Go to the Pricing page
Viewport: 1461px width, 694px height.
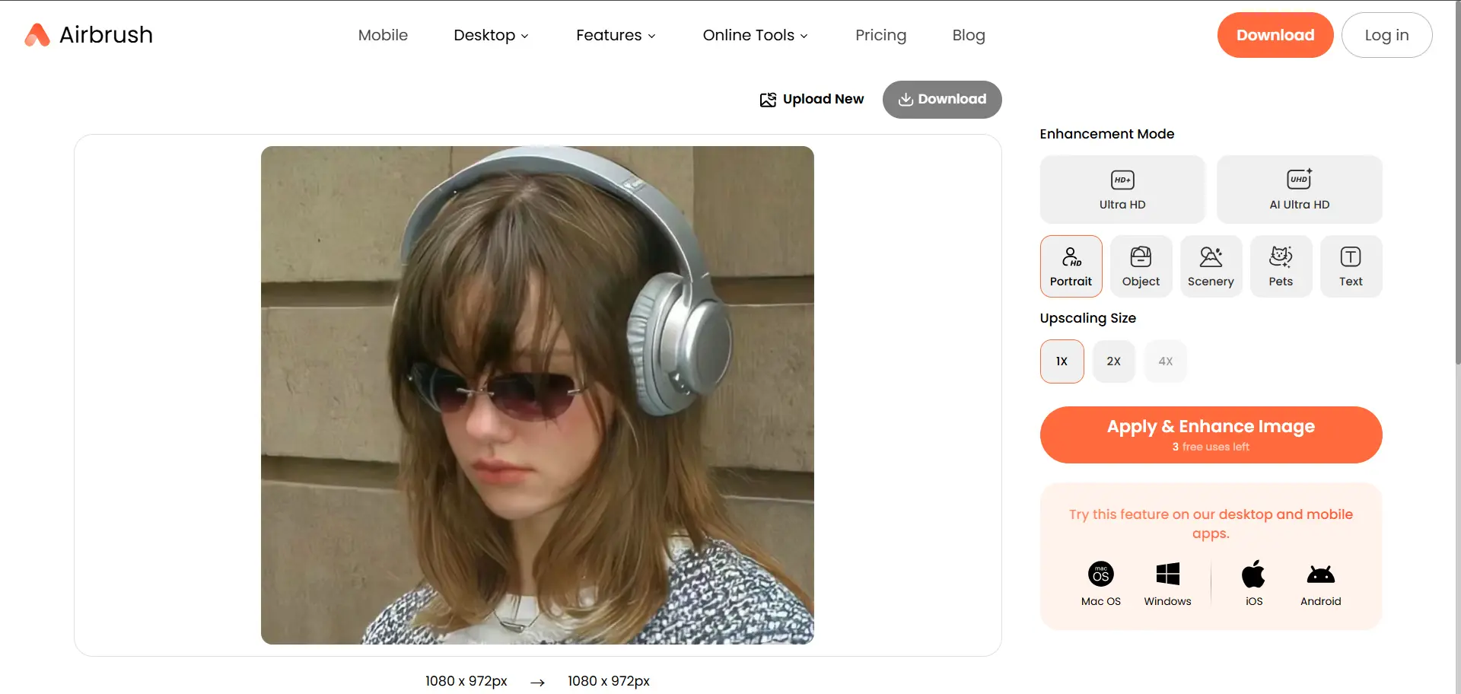click(880, 35)
